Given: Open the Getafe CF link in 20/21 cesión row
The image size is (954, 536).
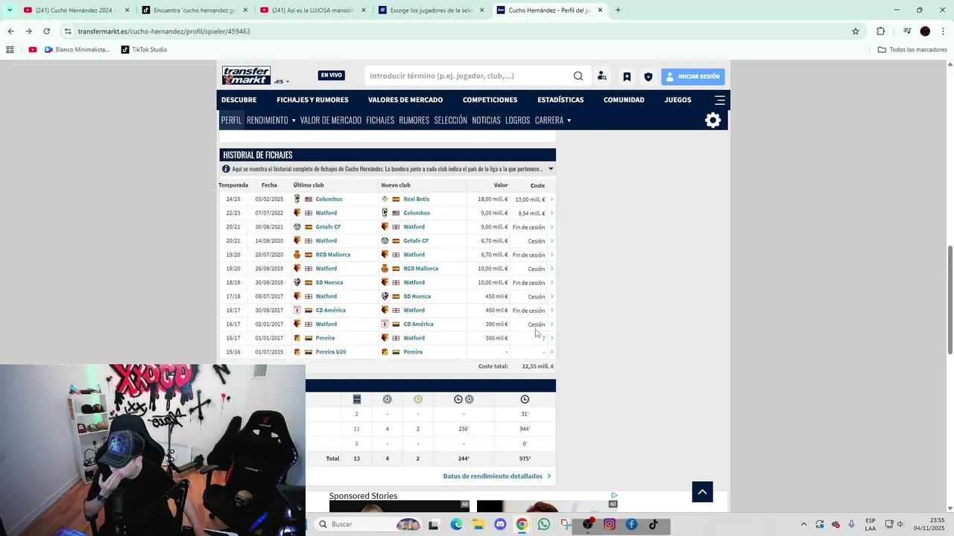Looking at the screenshot, I should pos(416,240).
